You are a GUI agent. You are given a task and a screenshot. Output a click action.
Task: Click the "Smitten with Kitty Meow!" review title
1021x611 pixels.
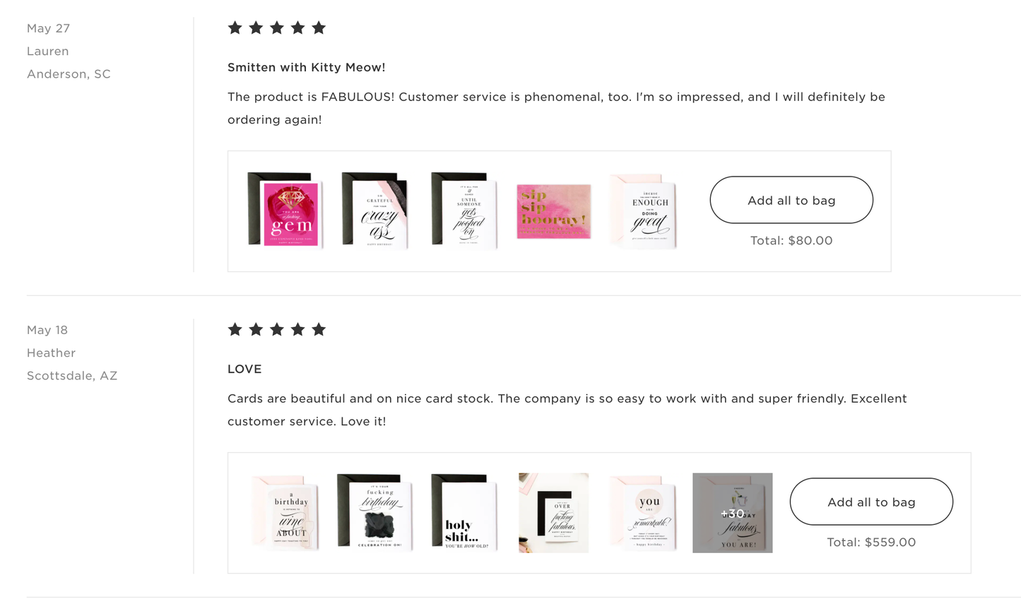coord(306,67)
